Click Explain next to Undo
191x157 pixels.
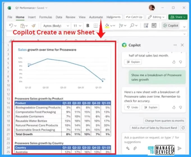pyautogui.click(x=150, y=107)
